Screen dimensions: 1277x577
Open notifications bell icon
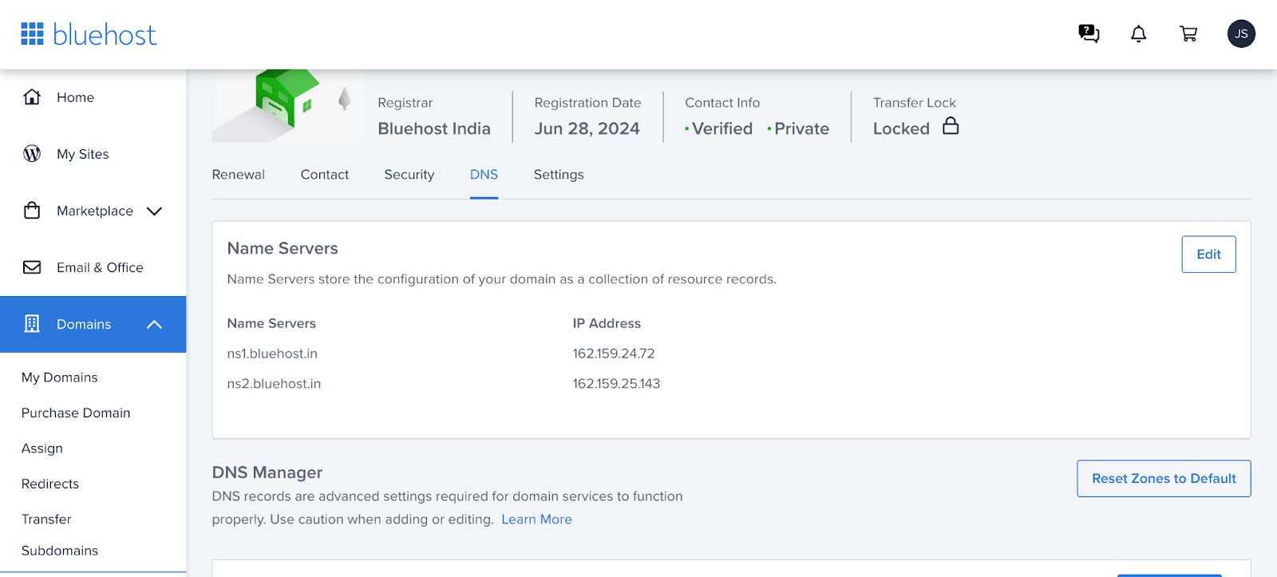pos(1139,34)
